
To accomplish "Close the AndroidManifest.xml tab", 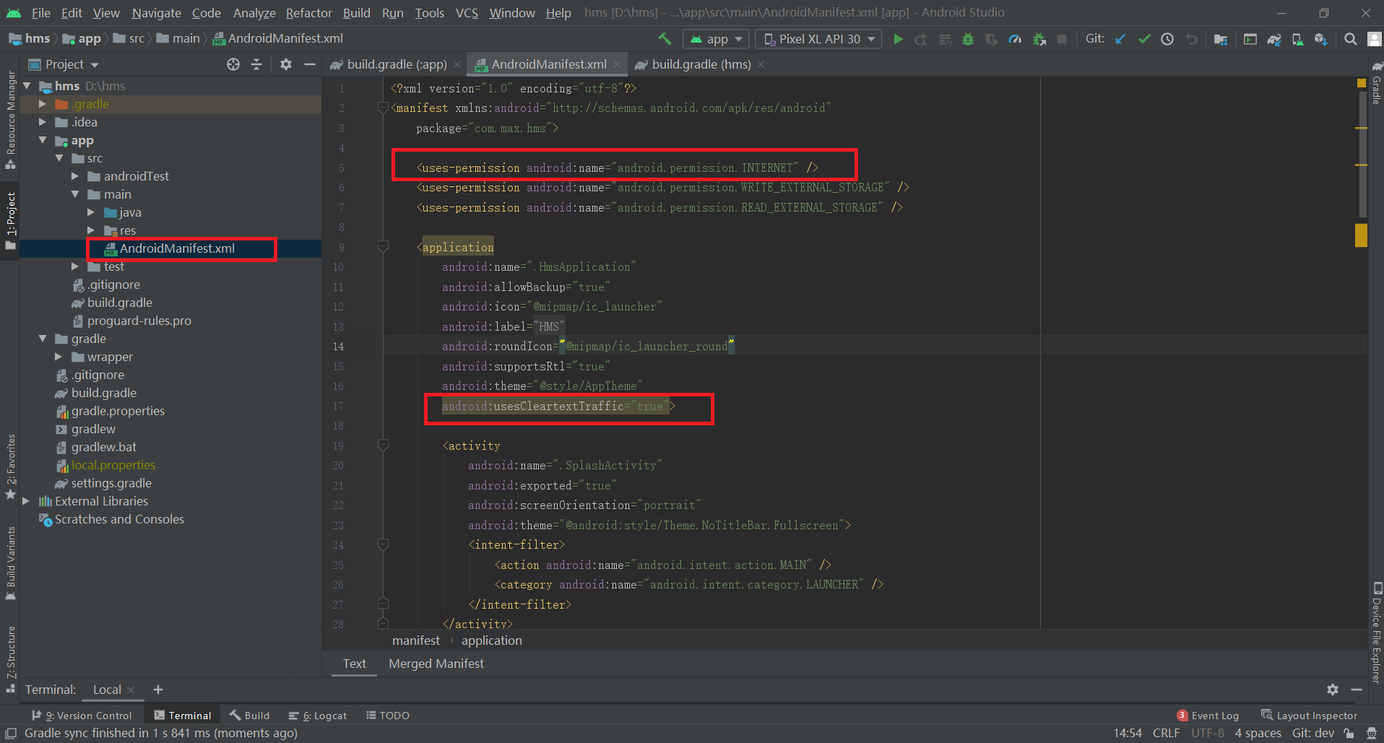I will tap(617, 64).
